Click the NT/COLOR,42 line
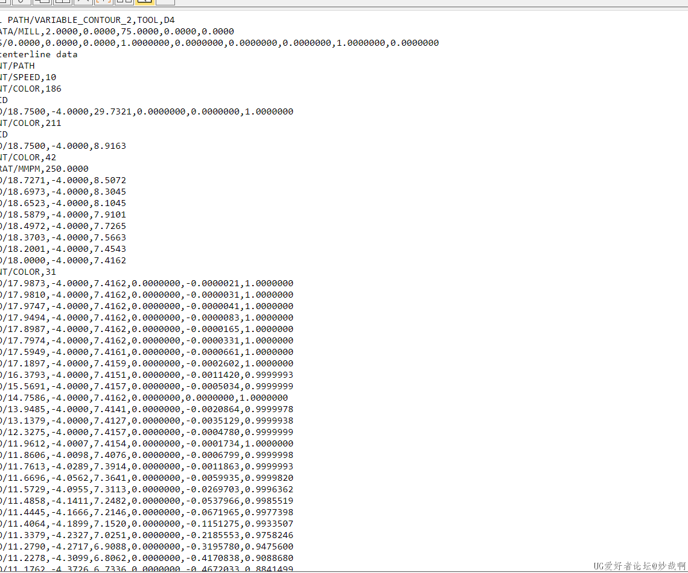The image size is (688, 573). coord(28,157)
